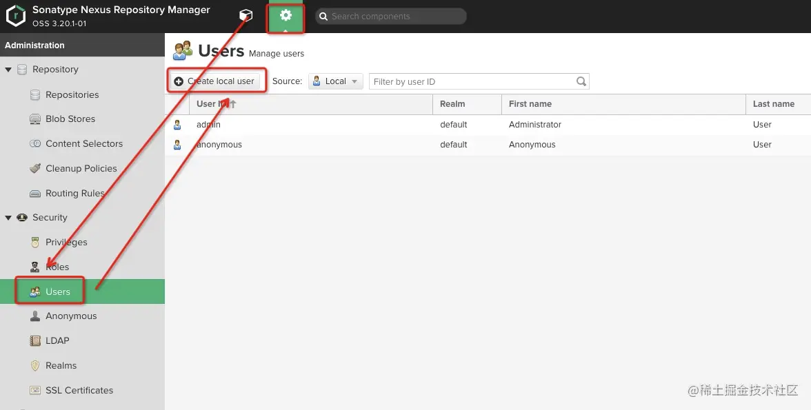Screen dimensions: 811x410
Task: Click the Security eye icon
Action: (22, 218)
